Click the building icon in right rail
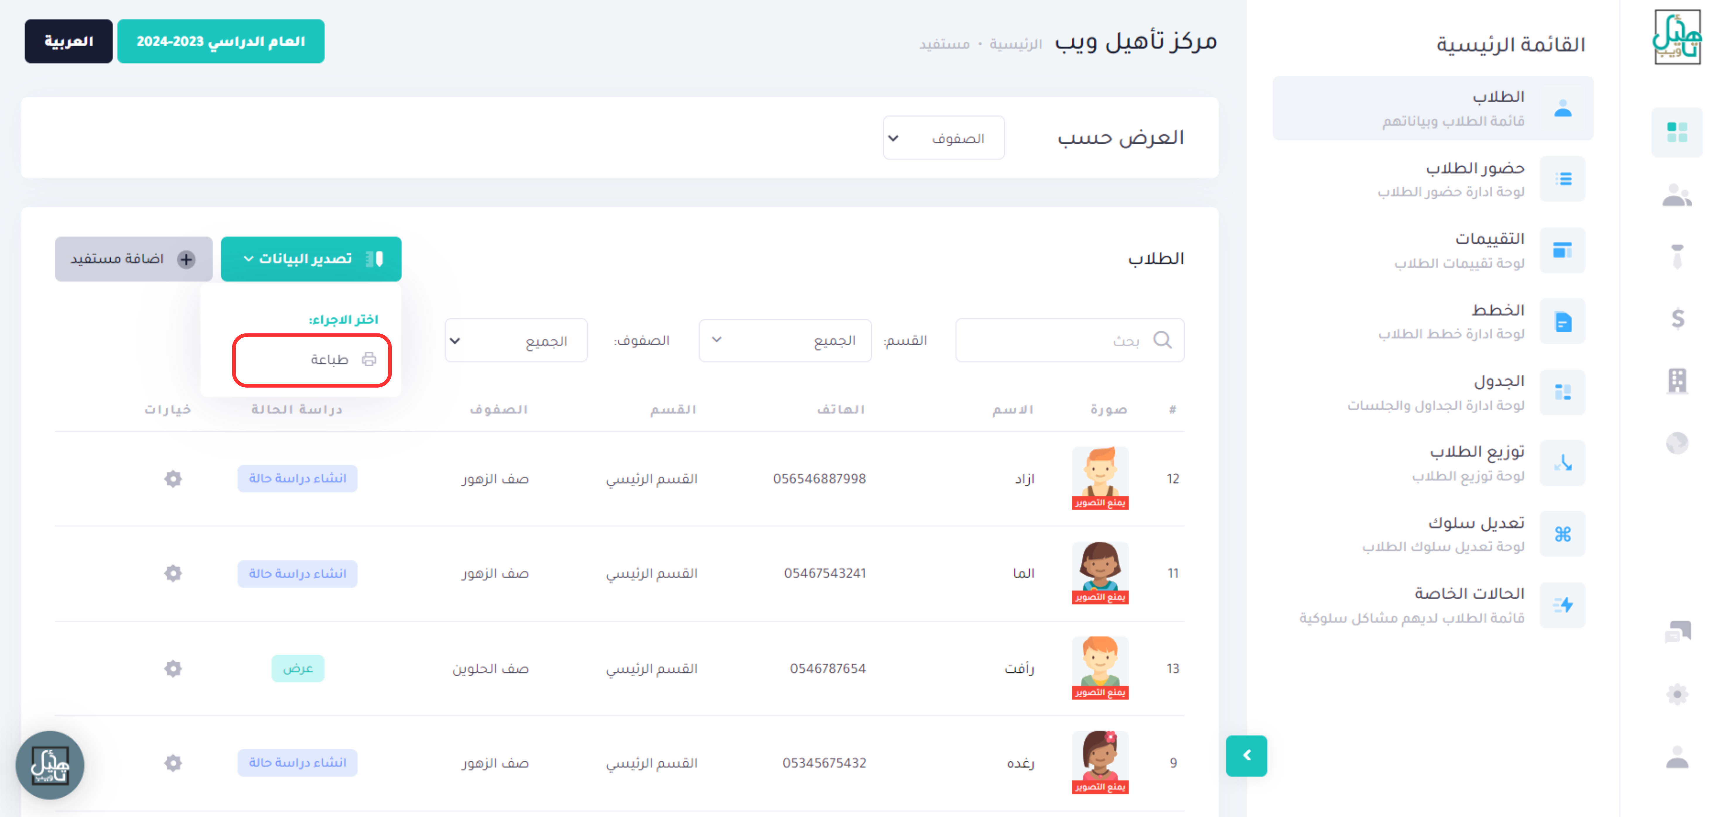This screenshot has height=817, width=1713. 1677,381
